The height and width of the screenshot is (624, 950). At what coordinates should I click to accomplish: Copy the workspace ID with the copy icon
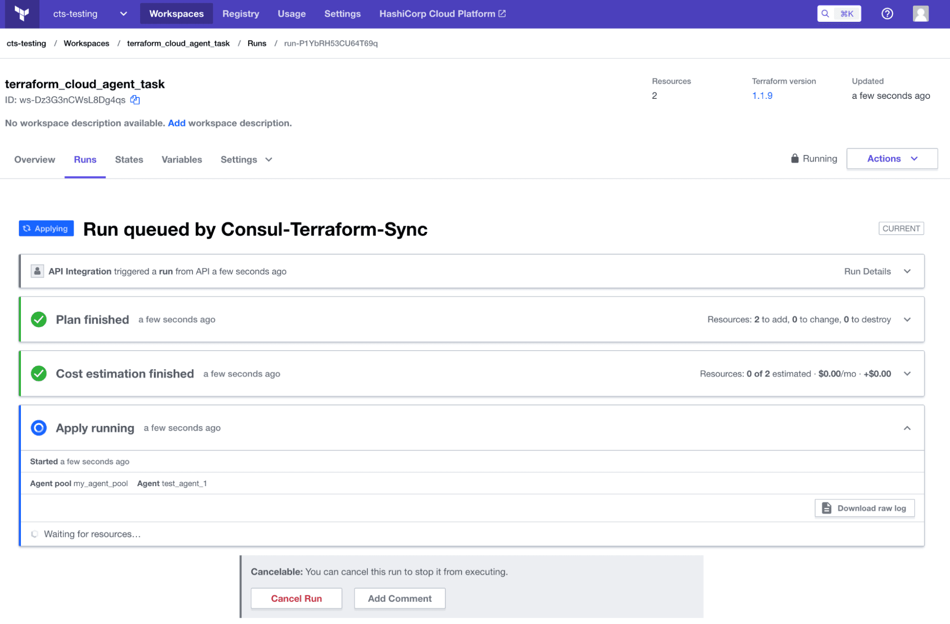point(135,100)
